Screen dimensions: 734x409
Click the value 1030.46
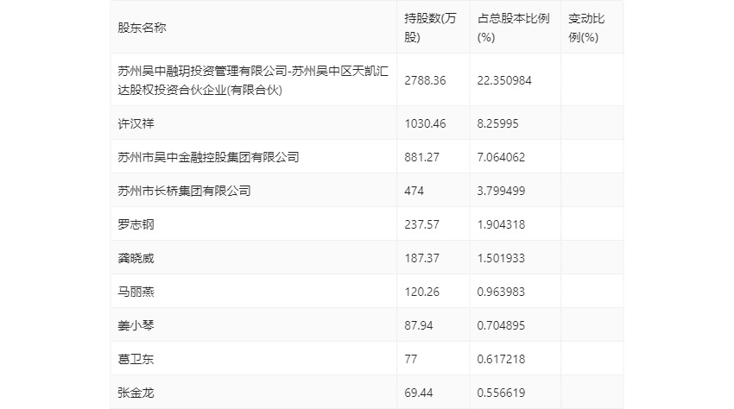coord(425,123)
